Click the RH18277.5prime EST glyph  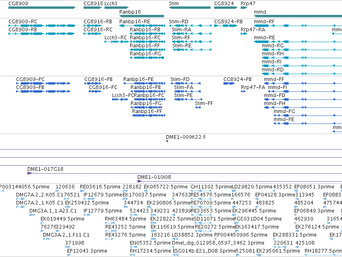pos(323,255)
